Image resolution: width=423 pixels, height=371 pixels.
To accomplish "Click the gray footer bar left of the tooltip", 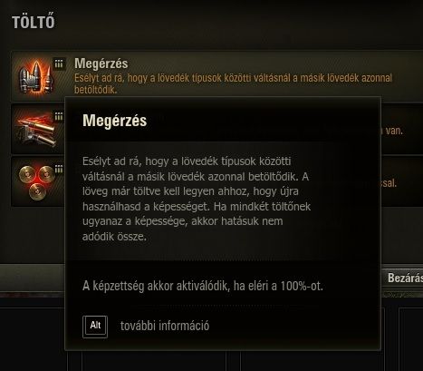I will point(33,278).
